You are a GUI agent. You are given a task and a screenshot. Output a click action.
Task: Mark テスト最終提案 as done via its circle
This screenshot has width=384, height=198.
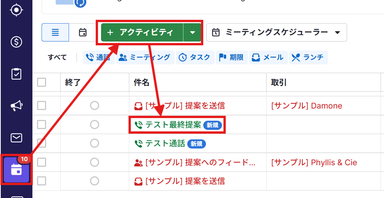[94, 125]
